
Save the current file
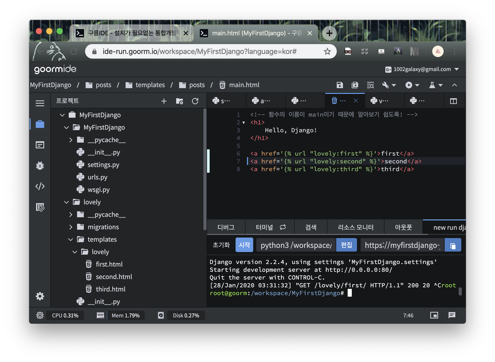(x=340, y=85)
